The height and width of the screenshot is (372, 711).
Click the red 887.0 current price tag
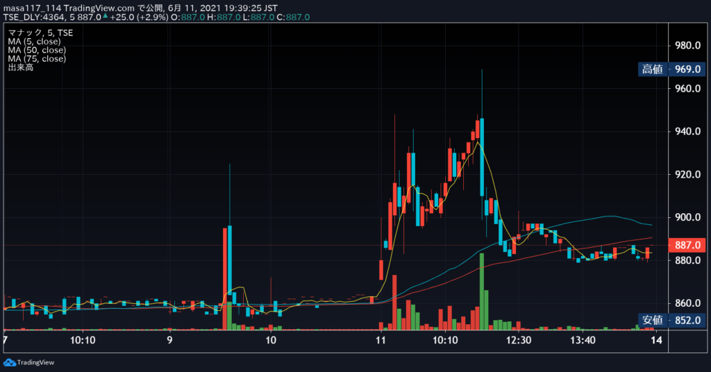[687, 245]
